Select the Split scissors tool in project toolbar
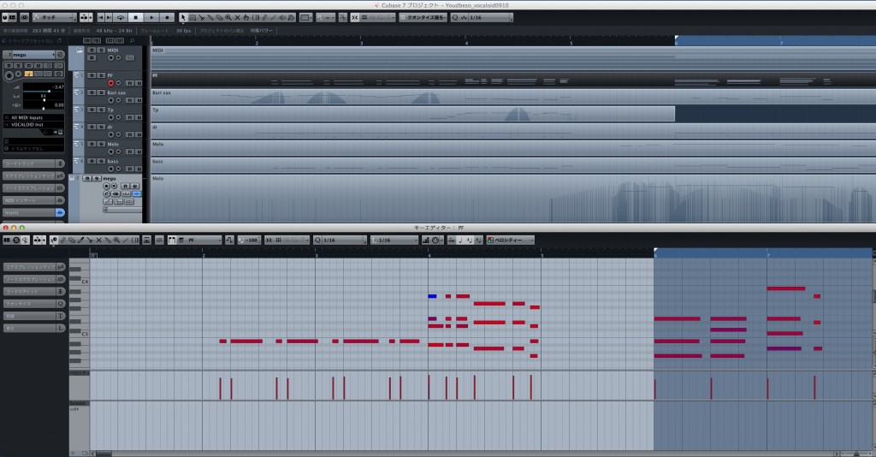Screen dimensions: 876x457 (201, 17)
